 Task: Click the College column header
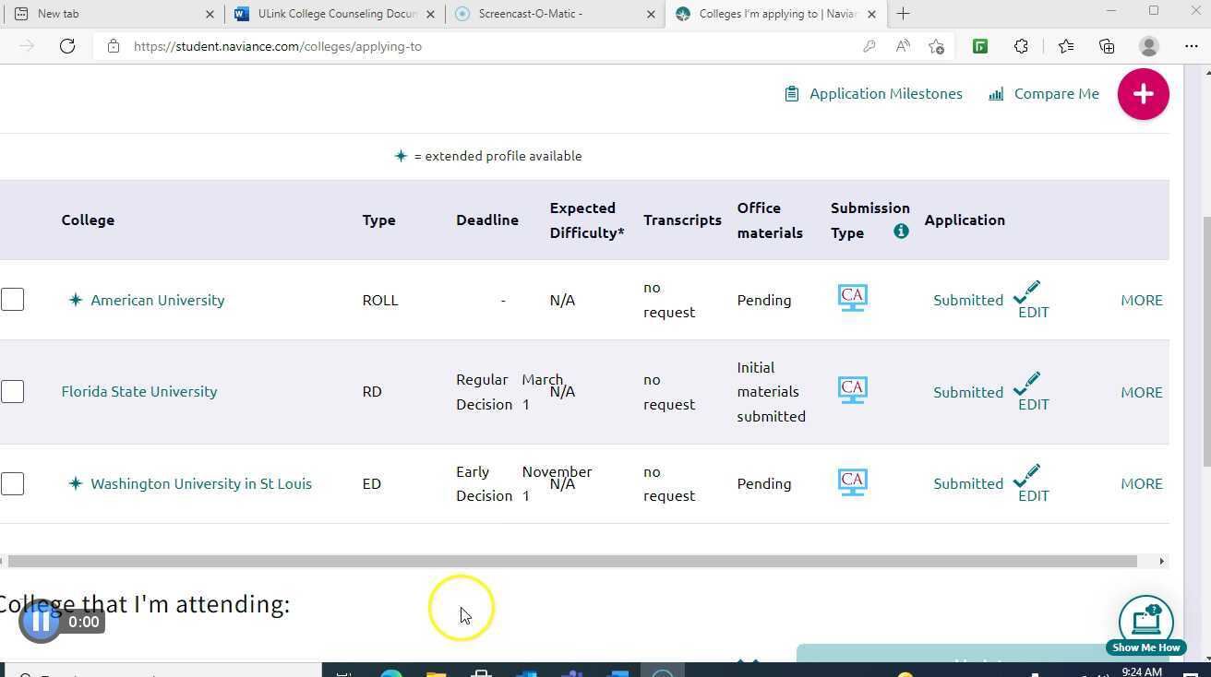(88, 220)
